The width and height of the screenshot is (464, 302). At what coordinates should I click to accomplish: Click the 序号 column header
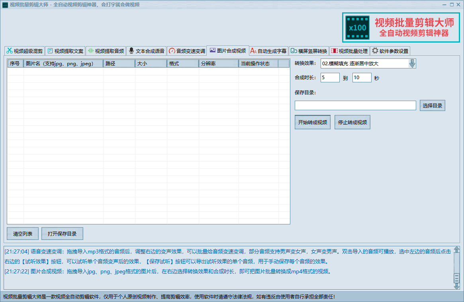click(x=16, y=64)
